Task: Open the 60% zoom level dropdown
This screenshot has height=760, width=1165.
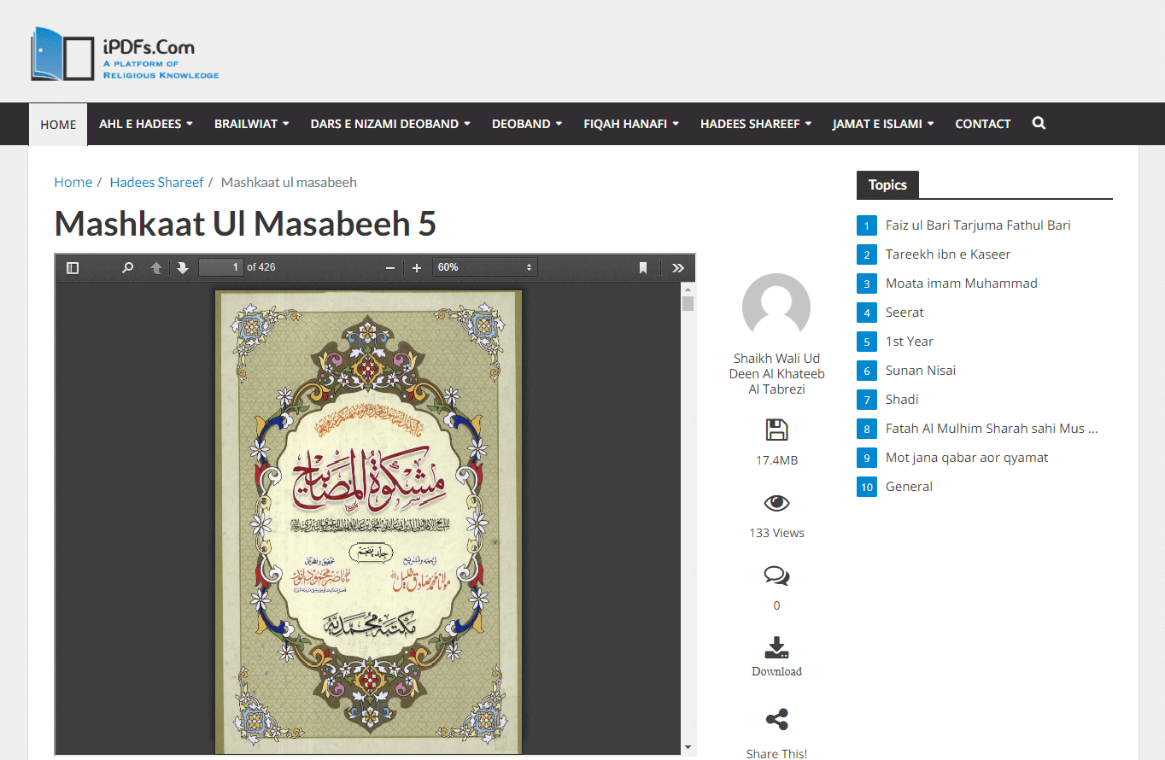Action: (x=484, y=267)
